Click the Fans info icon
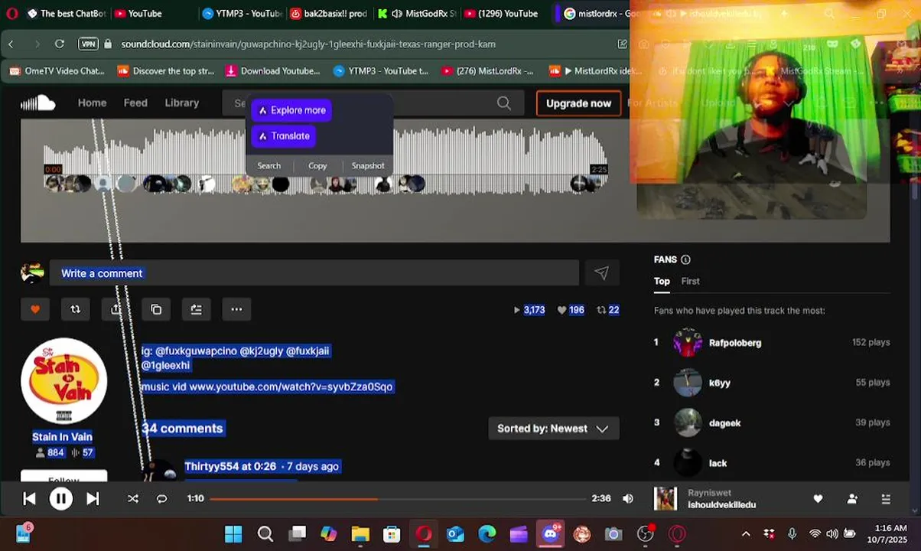 tap(685, 259)
